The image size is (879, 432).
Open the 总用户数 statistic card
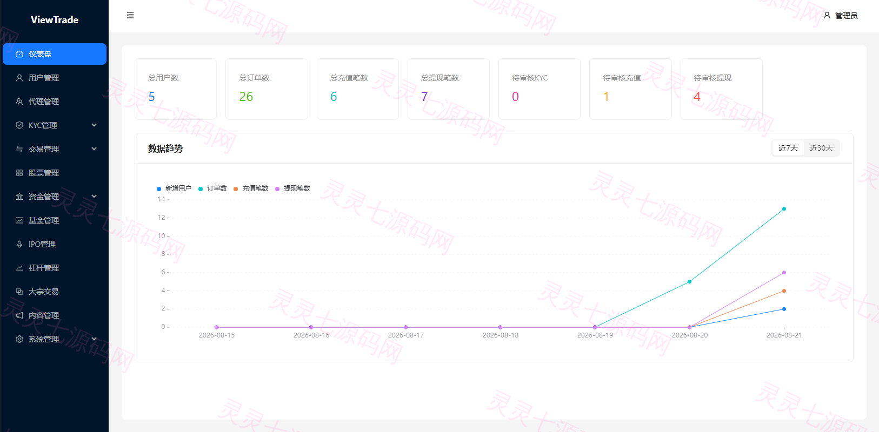click(x=176, y=89)
